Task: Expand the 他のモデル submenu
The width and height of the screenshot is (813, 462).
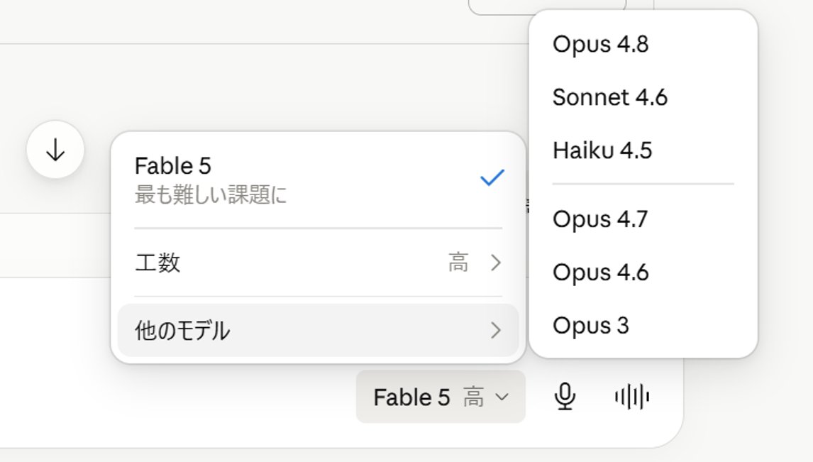Action: 318,330
